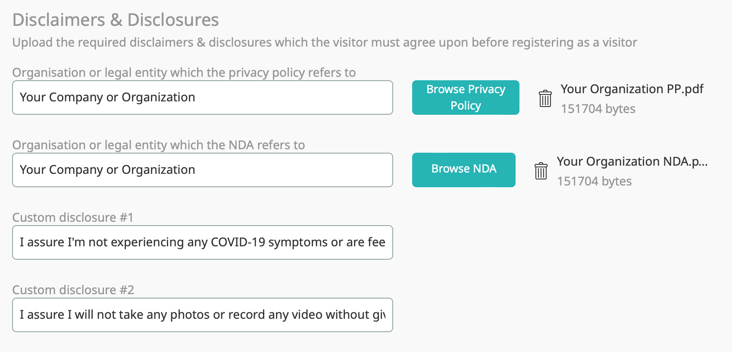Click the privacy policy entity label
Screen dimensions: 732x352
(x=184, y=72)
